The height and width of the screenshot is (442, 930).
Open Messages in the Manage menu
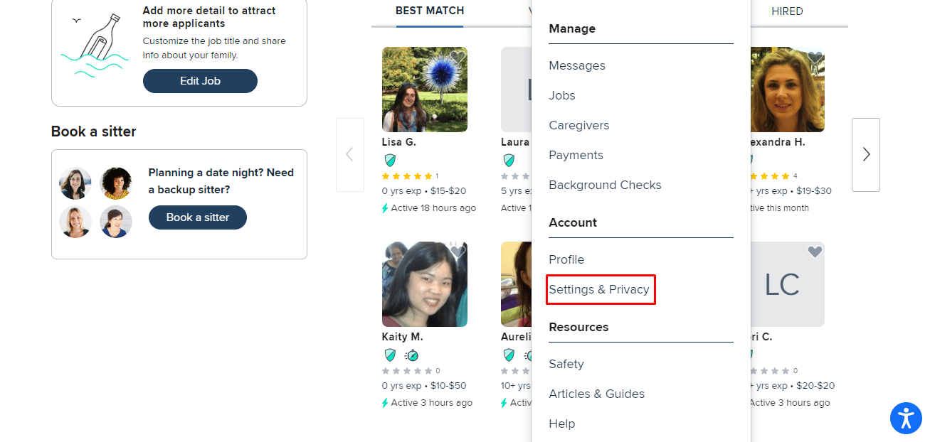coord(577,65)
